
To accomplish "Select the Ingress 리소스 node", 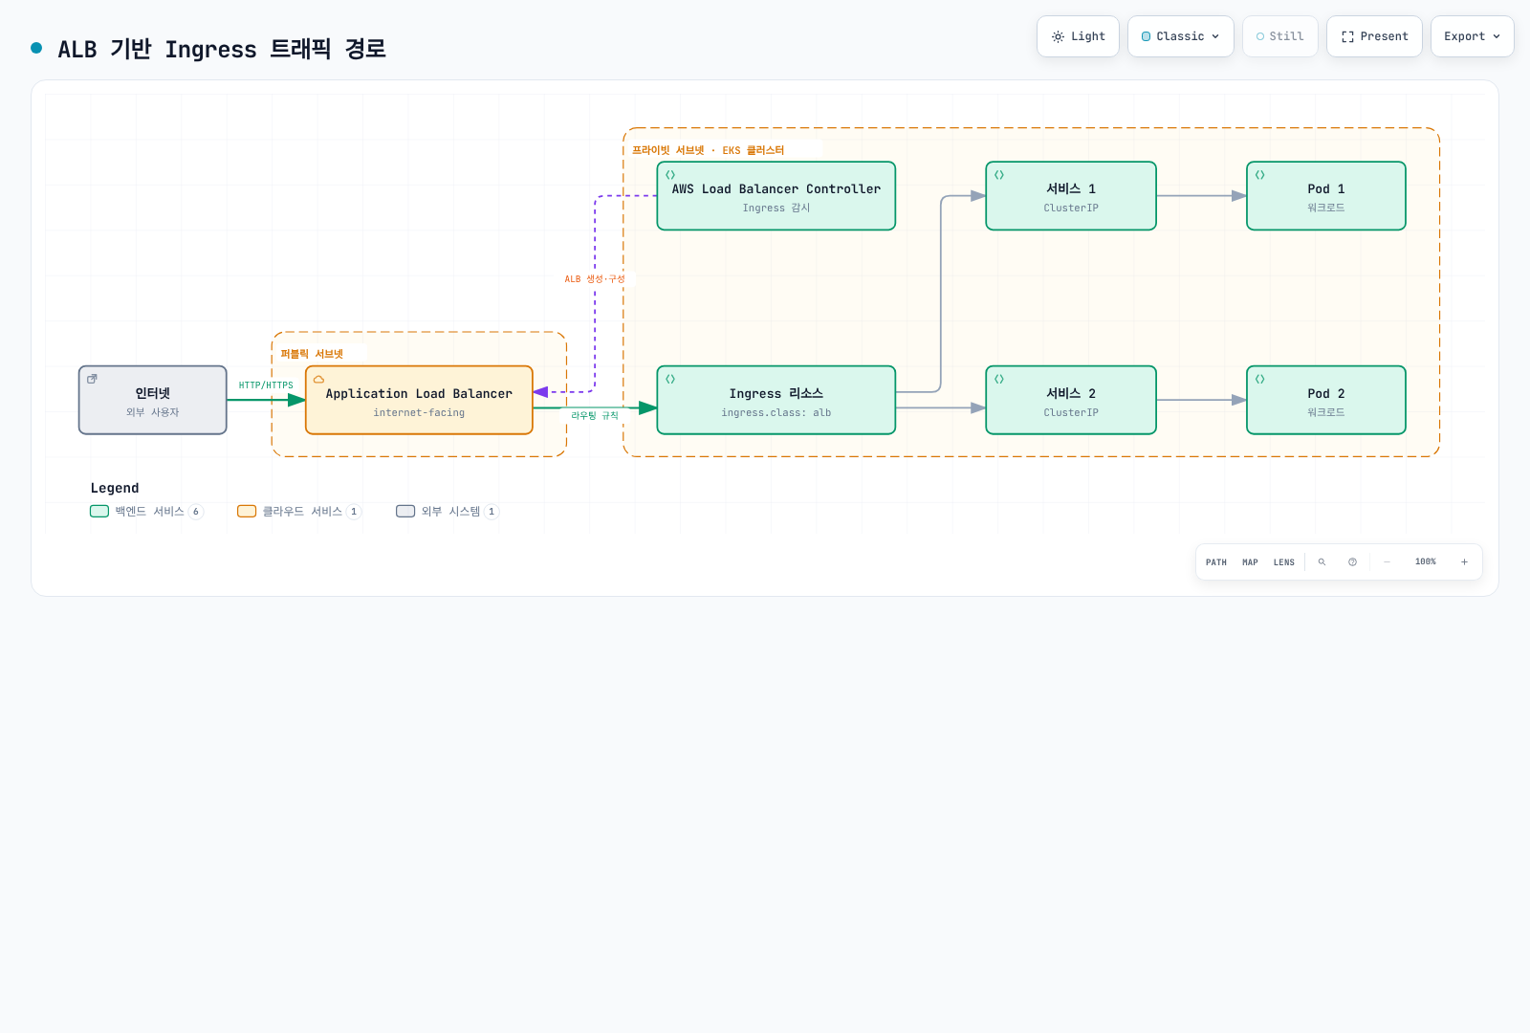I will [776, 400].
